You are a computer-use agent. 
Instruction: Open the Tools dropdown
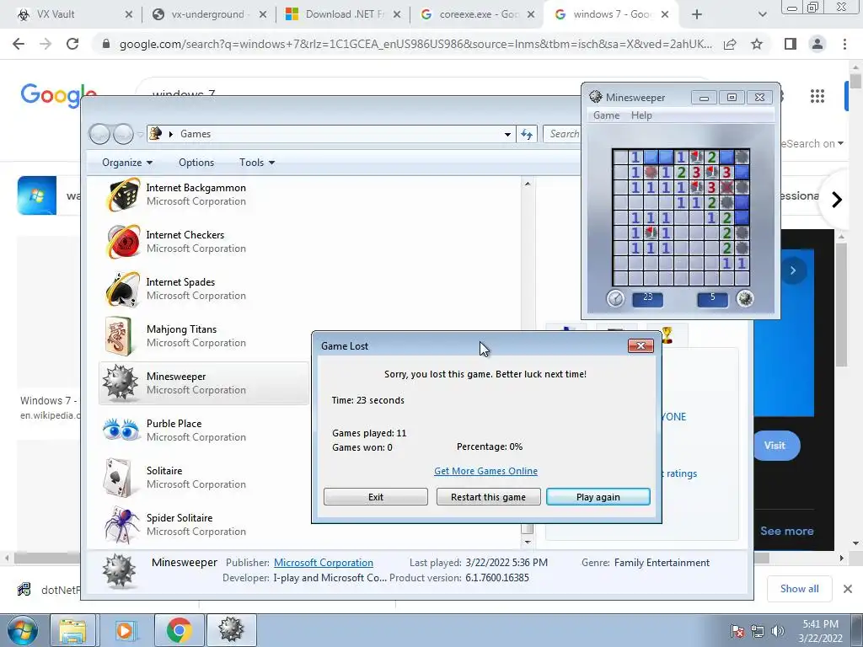pos(256,163)
